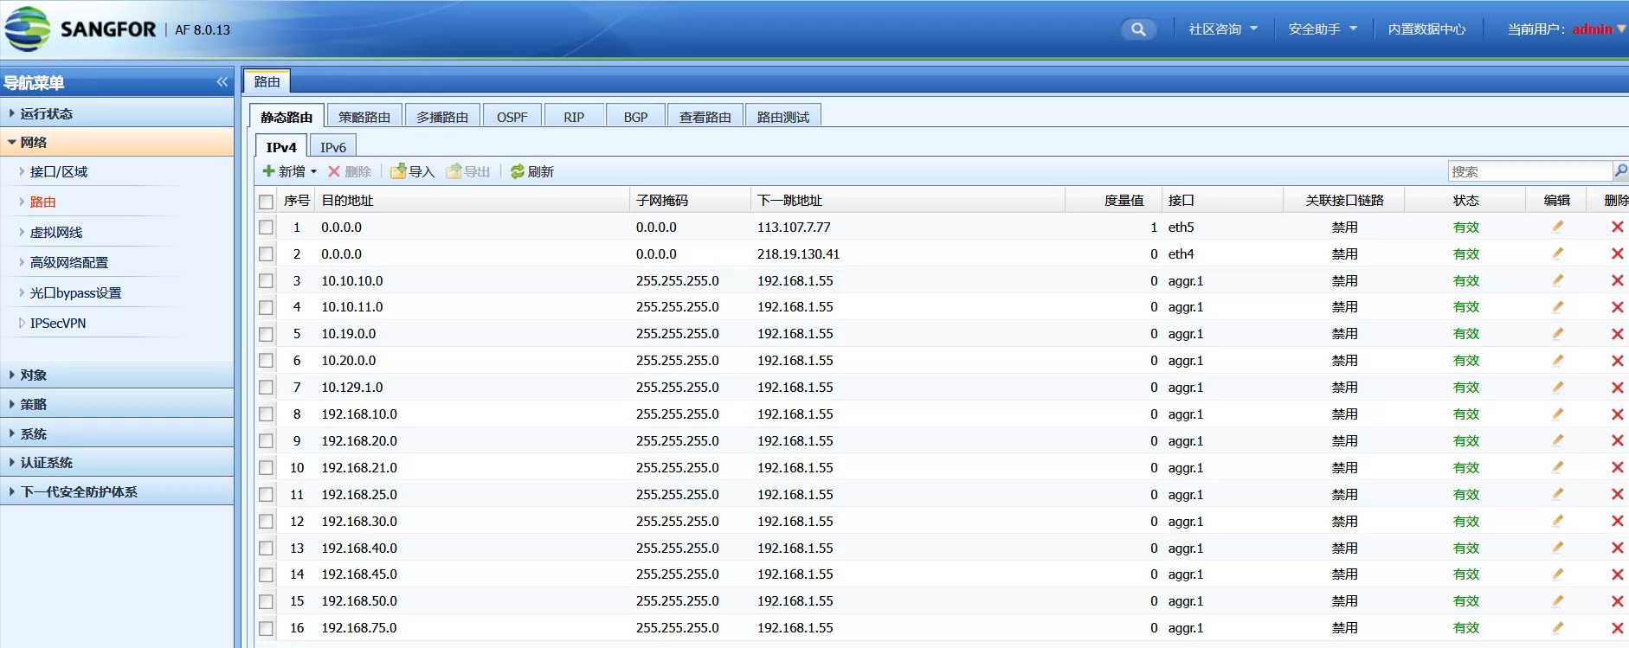
Task: Click the refresh icon button 刷新
Action: [531, 171]
